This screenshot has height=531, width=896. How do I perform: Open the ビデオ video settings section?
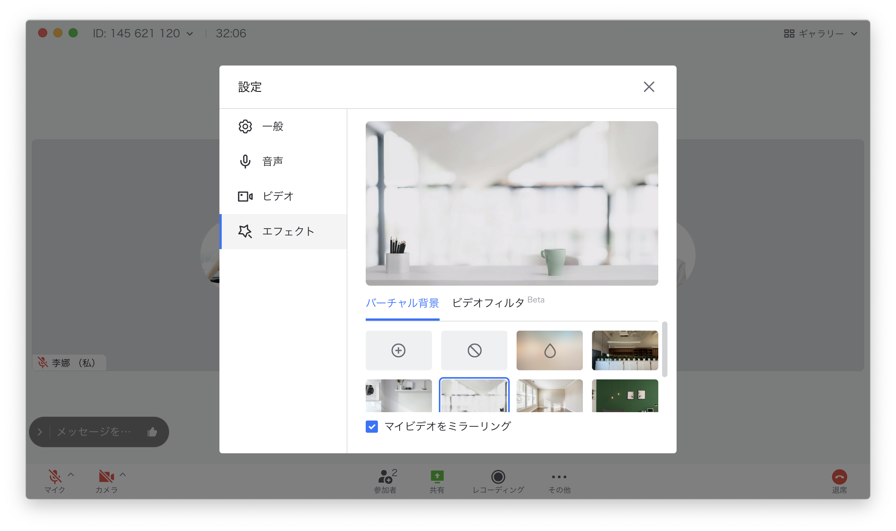(283, 196)
